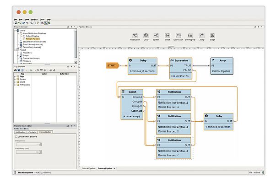The height and width of the screenshot is (183, 276).
Task: Select the Jump block to Critical Pipeline
Action: pos(222,66)
